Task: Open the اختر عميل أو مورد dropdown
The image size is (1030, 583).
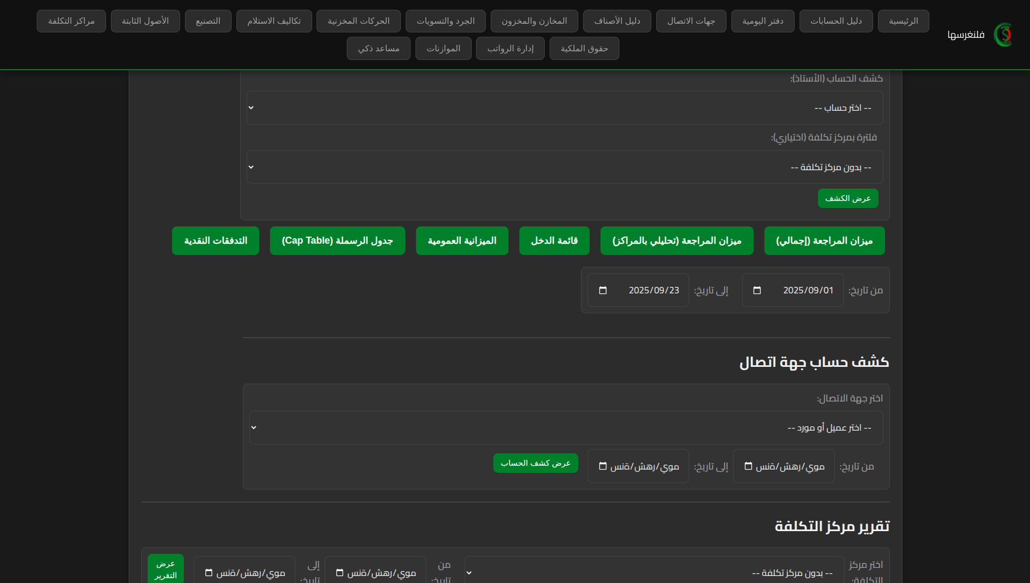Action: pos(565,428)
